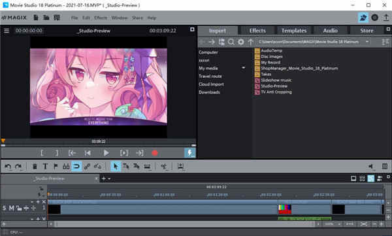This screenshot has height=236, width=392.
Task: Open the Effects menu in menu bar
Action: pyautogui.click(x=101, y=18)
